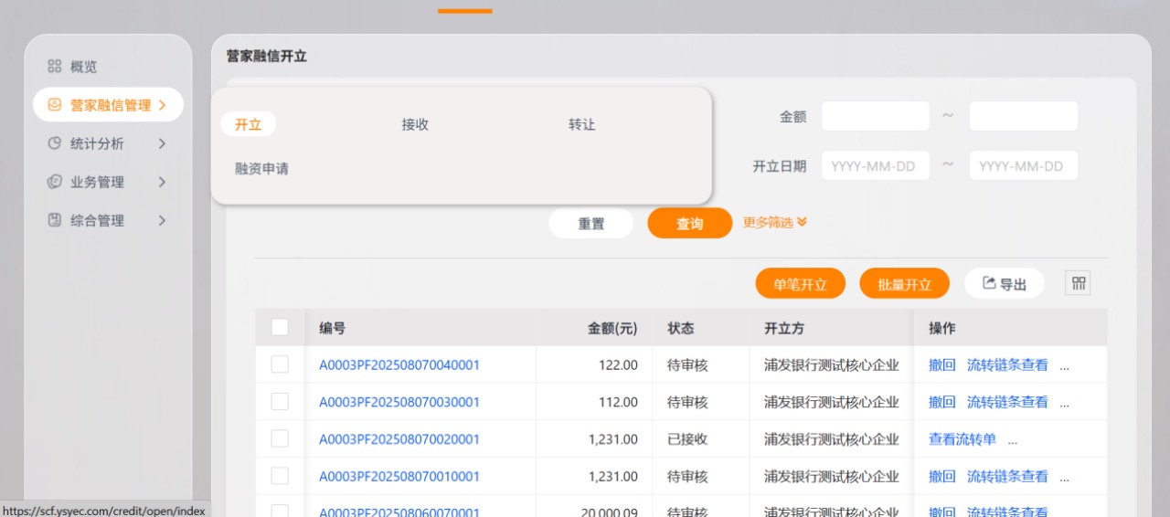The height and width of the screenshot is (517, 1170).
Task: Click the 营家融信管理 sidebar icon
Action: pos(55,105)
